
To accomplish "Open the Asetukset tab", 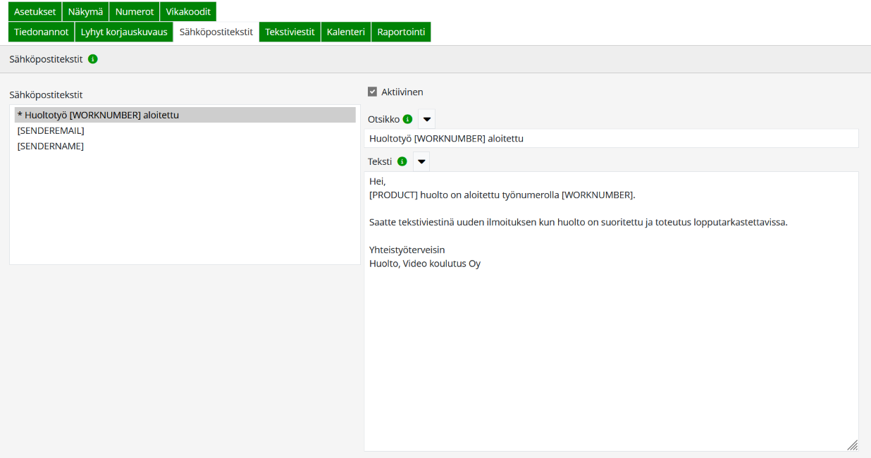I will (x=35, y=11).
